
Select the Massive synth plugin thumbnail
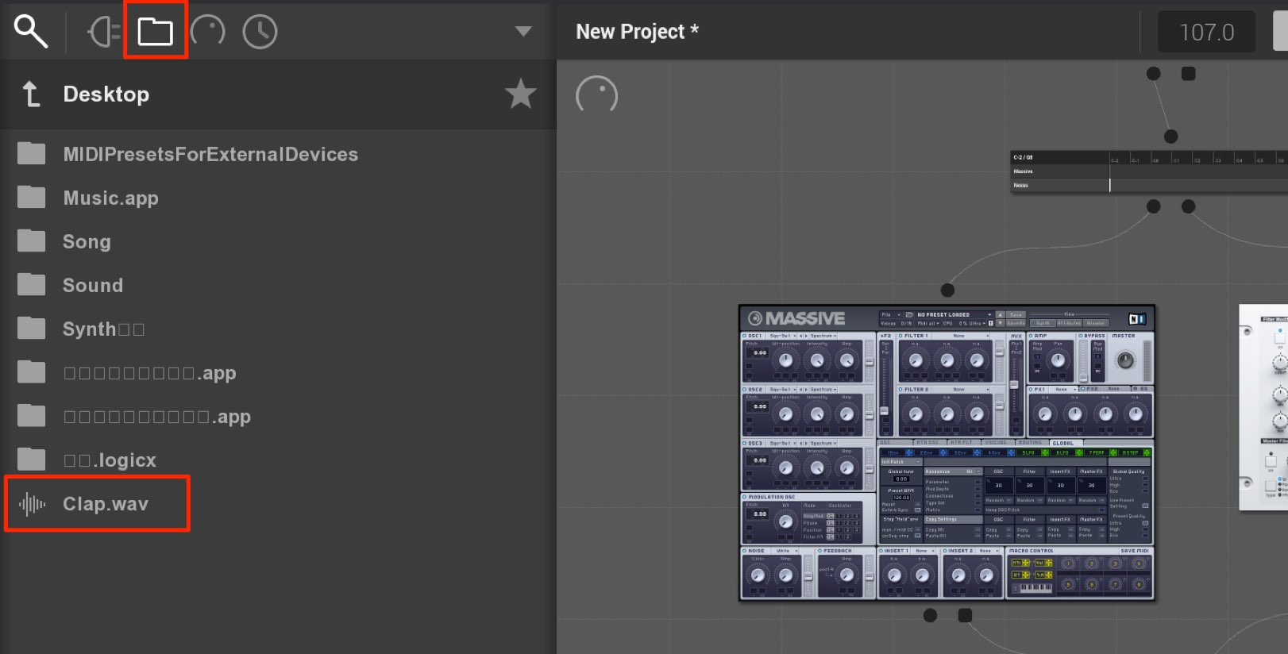coord(947,452)
